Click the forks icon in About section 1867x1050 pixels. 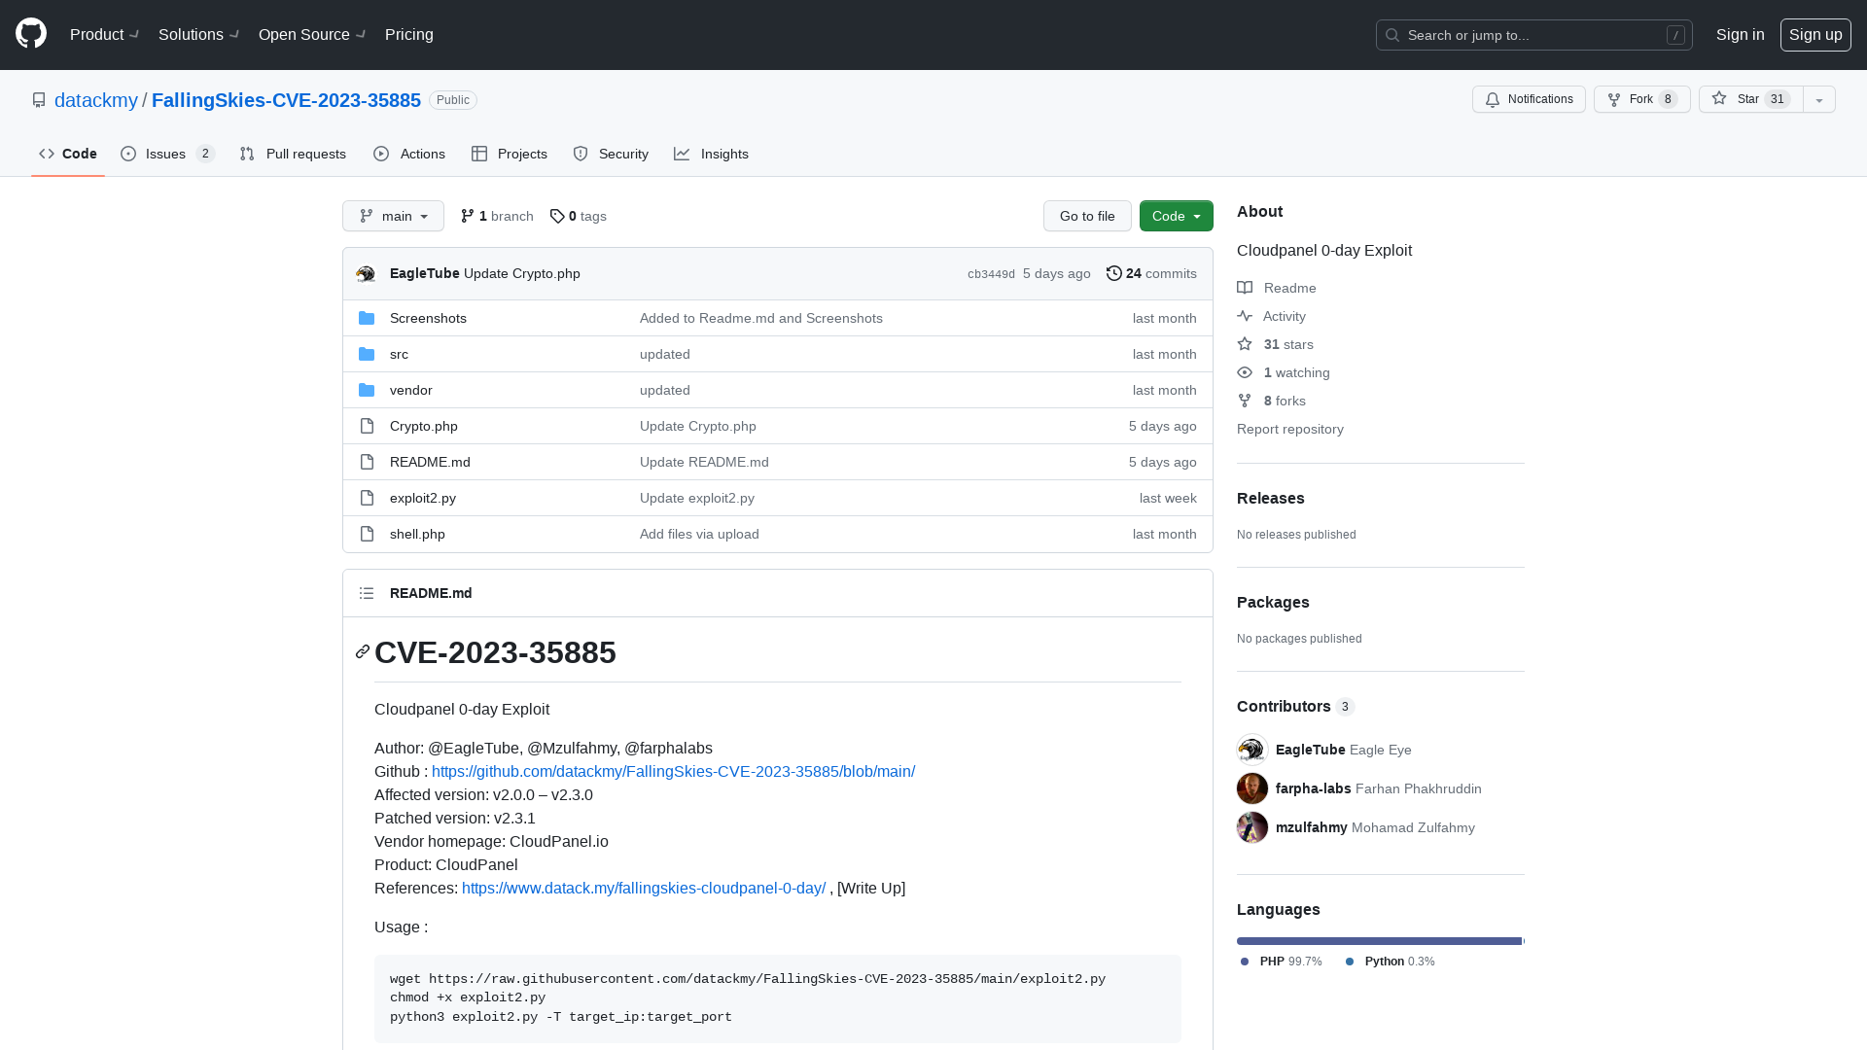pos(1245,401)
